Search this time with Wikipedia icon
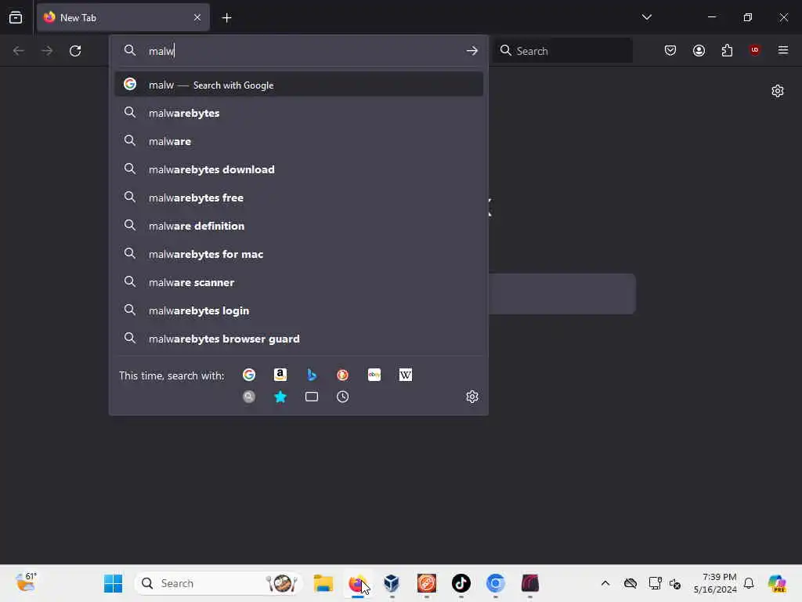This screenshot has width=802, height=602. tap(405, 375)
